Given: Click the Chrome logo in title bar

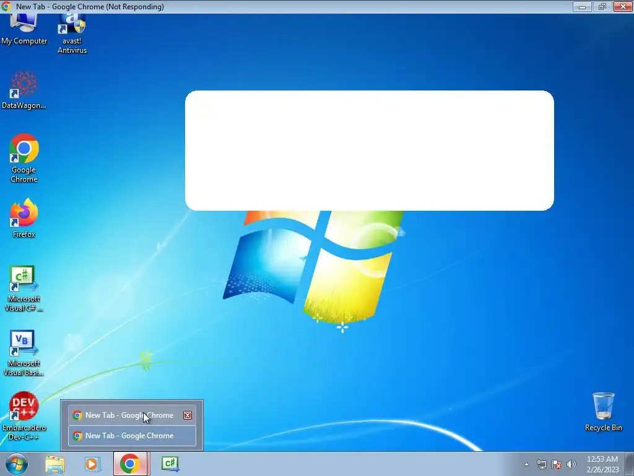Looking at the screenshot, I should click(6, 6).
